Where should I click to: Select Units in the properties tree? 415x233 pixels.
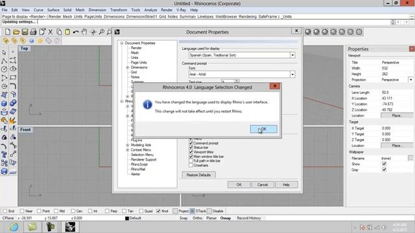pyautogui.click(x=134, y=58)
